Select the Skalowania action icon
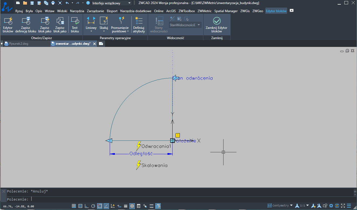The width and height of the screenshot is (357, 210). pyautogui.click(x=139, y=165)
